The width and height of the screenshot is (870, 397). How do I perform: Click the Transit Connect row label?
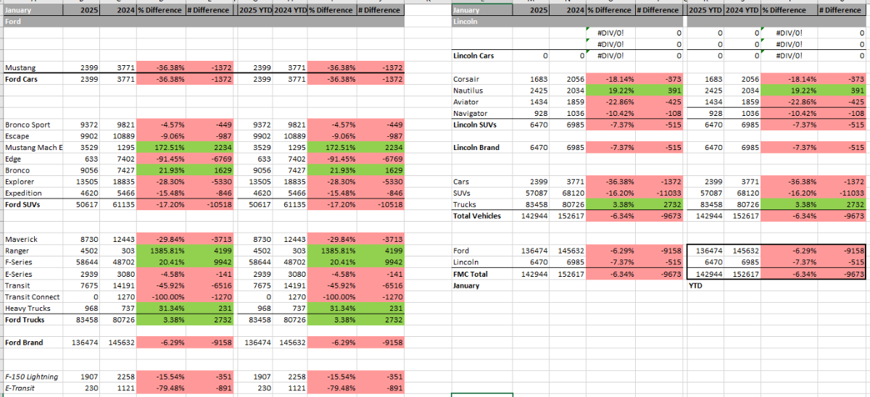pyautogui.click(x=33, y=296)
